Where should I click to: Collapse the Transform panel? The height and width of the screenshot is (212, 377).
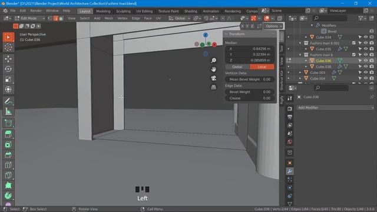pyautogui.click(x=226, y=34)
